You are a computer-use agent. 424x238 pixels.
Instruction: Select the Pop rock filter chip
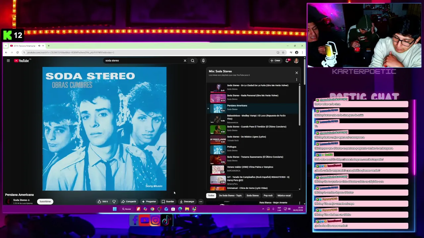[268, 195]
